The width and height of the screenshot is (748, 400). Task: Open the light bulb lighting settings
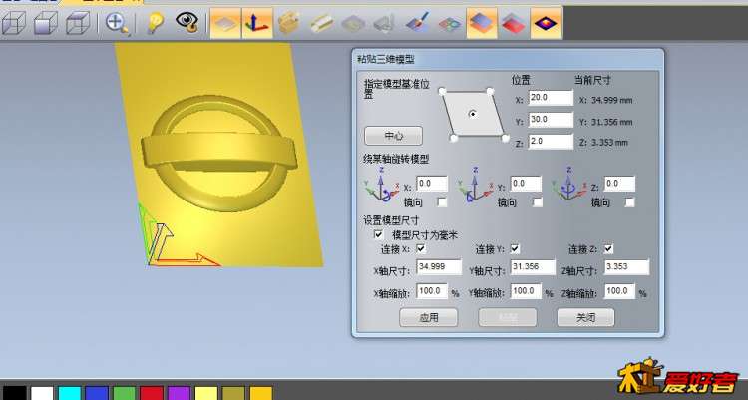[x=155, y=23]
